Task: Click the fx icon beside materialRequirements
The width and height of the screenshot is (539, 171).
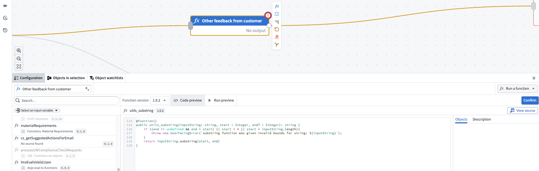Action: pos(17,125)
